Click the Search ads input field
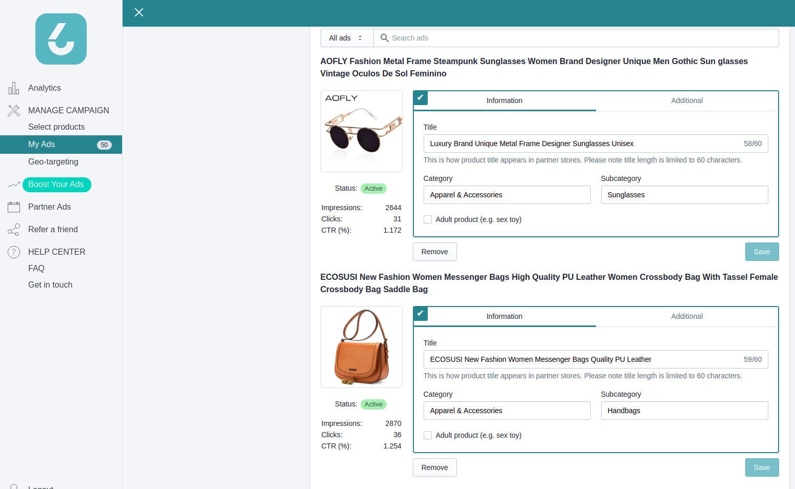795x489 pixels. tap(580, 38)
